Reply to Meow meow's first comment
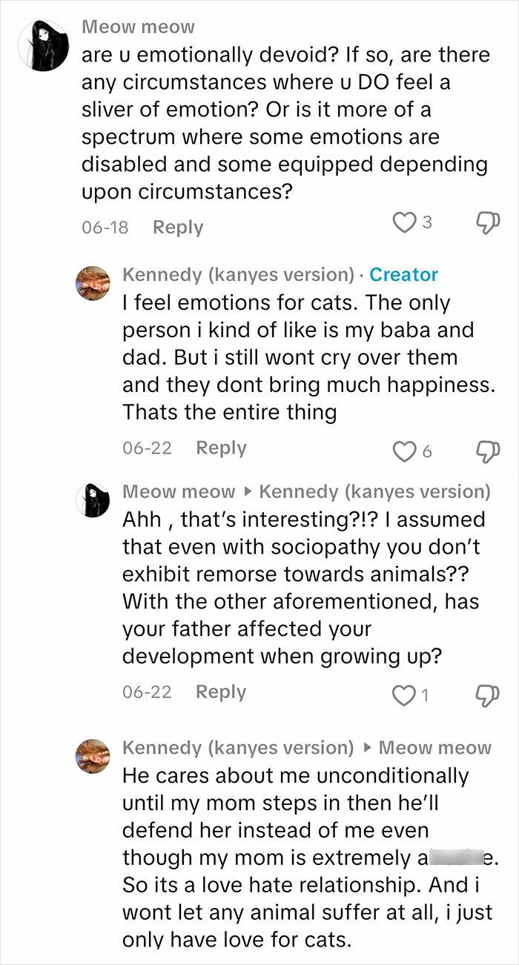Image resolution: width=519 pixels, height=965 pixels. (177, 227)
